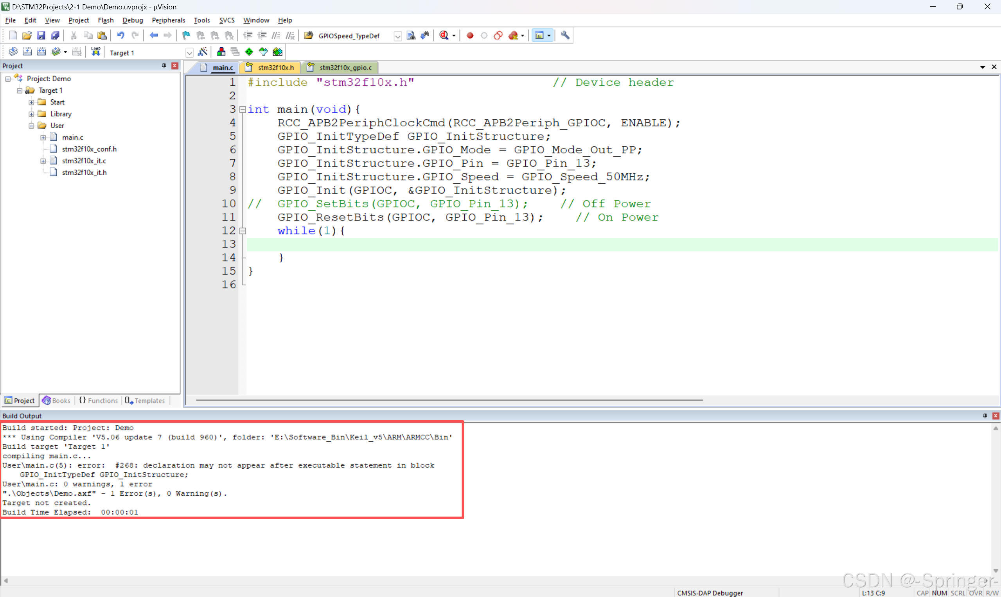Click the Build target icon
1001x597 pixels.
(x=27, y=52)
